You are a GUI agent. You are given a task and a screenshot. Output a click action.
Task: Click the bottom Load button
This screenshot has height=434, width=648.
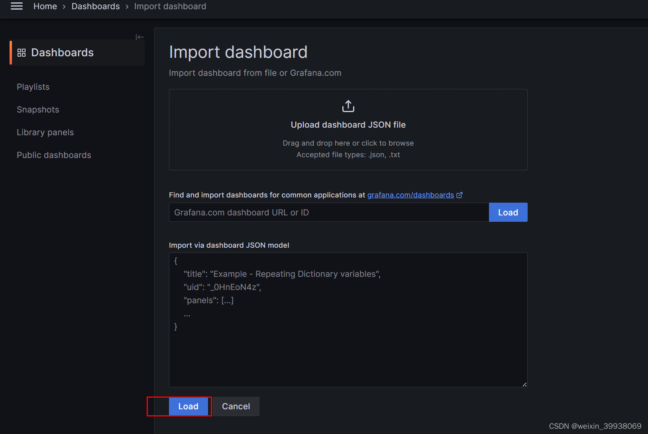(x=189, y=406)
